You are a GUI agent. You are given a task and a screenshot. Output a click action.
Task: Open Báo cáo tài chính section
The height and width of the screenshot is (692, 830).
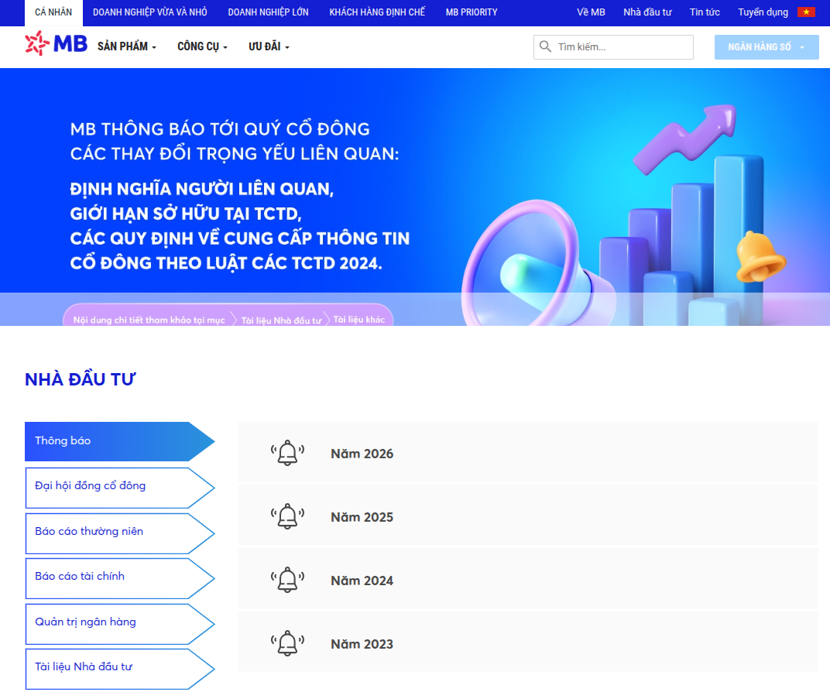pyautogui.click(x=120, y=578)
